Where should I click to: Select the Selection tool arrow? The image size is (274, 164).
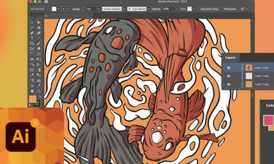pos(32,22)
